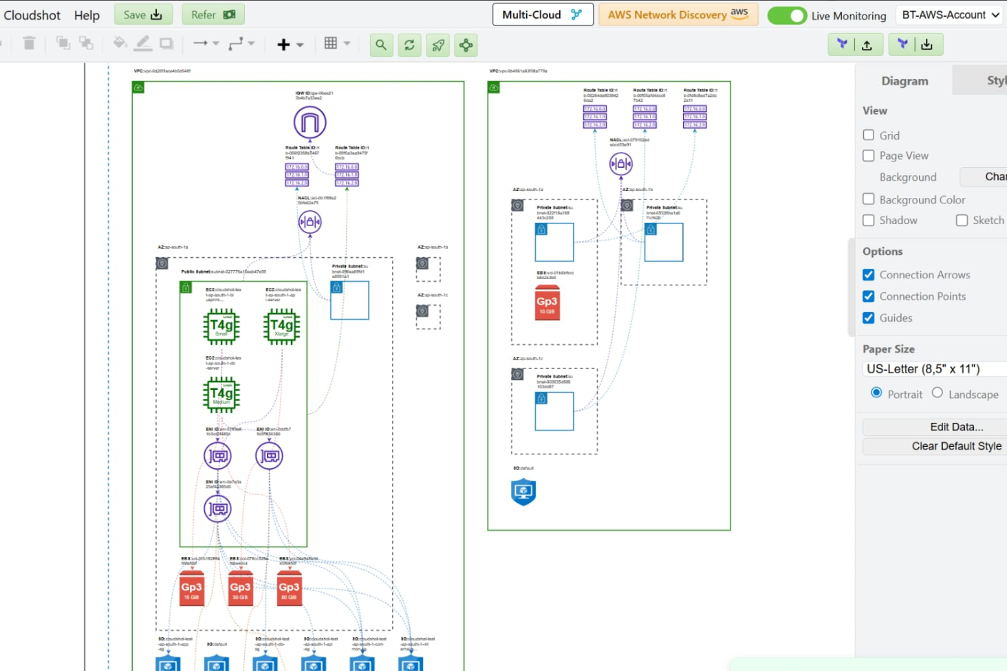Select the Fill Color toolbar icon
Image resolution: width=1007 pixels, height=671 pixels.
120,44
